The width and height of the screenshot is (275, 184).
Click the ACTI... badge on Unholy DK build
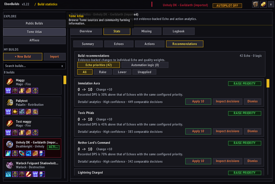pos(53,147)
